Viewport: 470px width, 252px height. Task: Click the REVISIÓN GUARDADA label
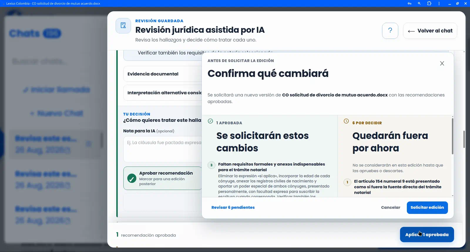pos(159,21)
